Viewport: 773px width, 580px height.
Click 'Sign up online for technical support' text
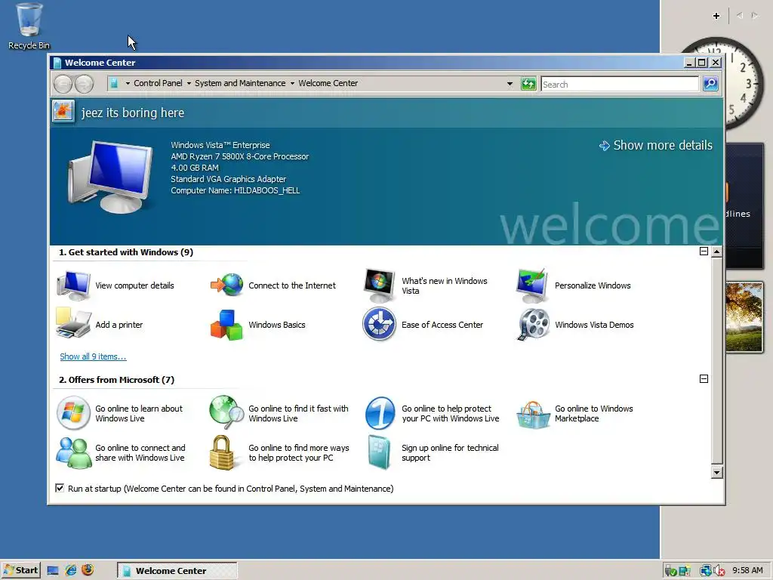click(450, 453)
